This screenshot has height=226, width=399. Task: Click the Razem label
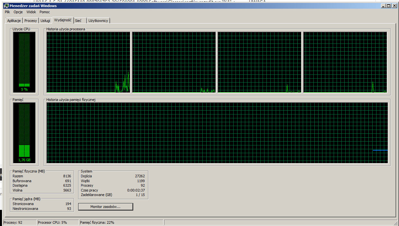point(18,176)
